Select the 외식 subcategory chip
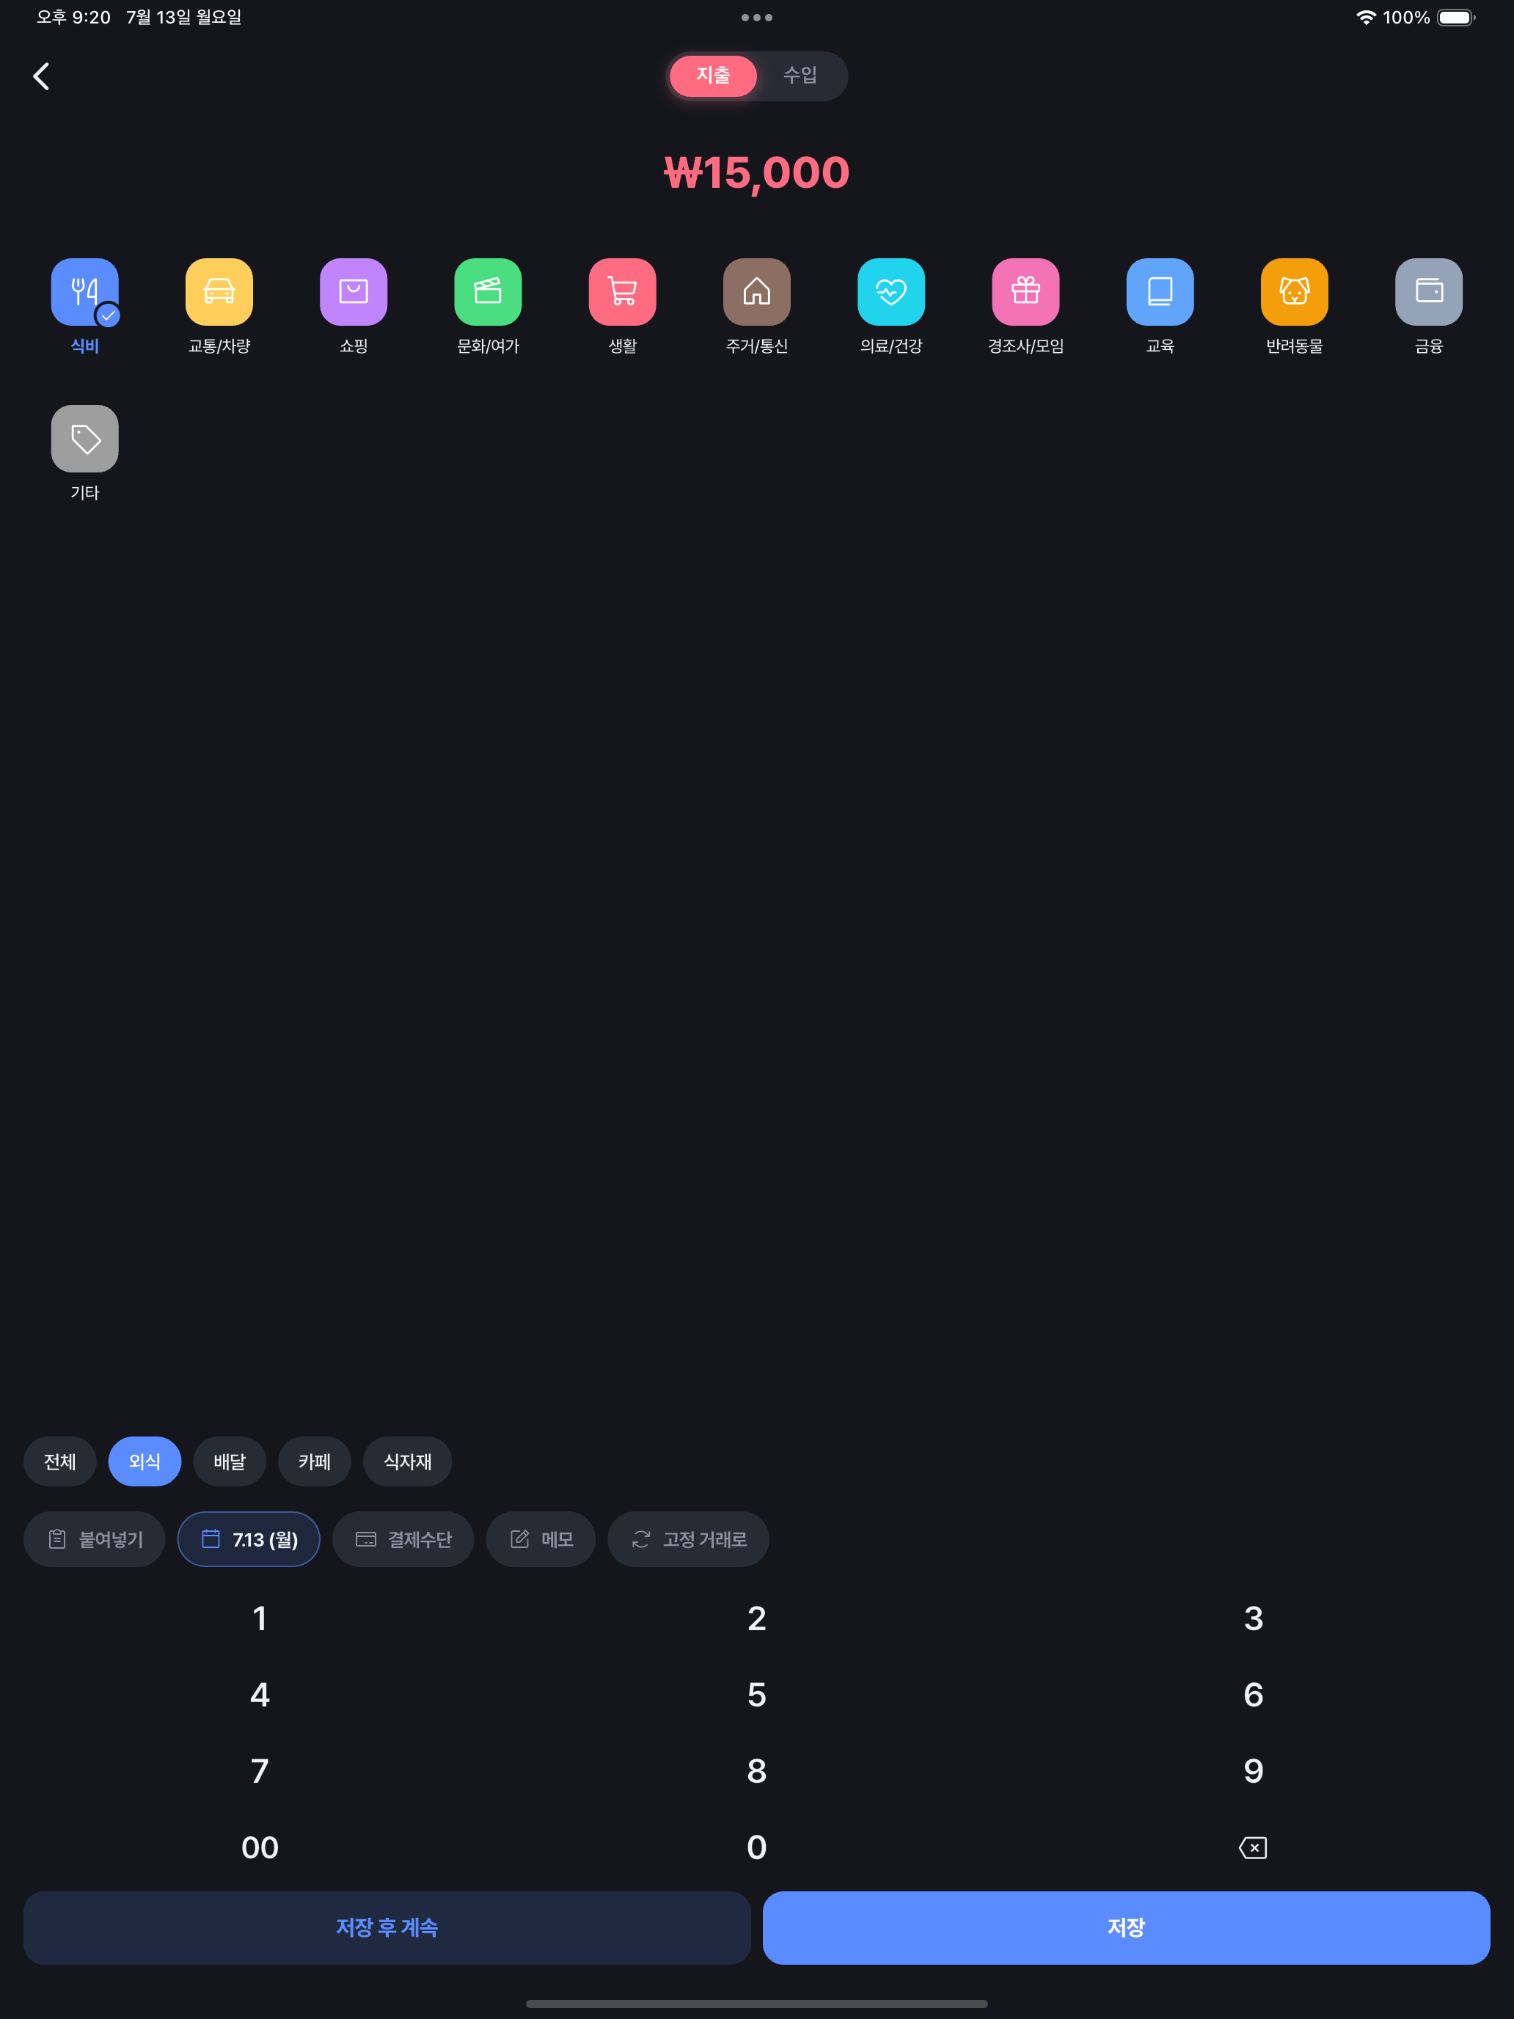Viewport: 1514px width, 2019px height. [x=145, y=1461]
